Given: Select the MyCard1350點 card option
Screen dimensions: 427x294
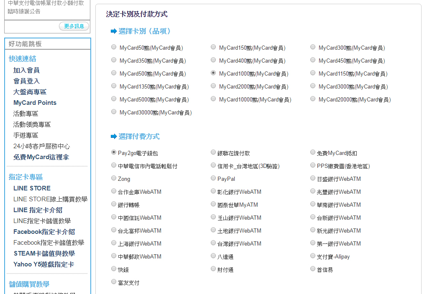Looking at the screenshot, I should [x=114, y=86].
